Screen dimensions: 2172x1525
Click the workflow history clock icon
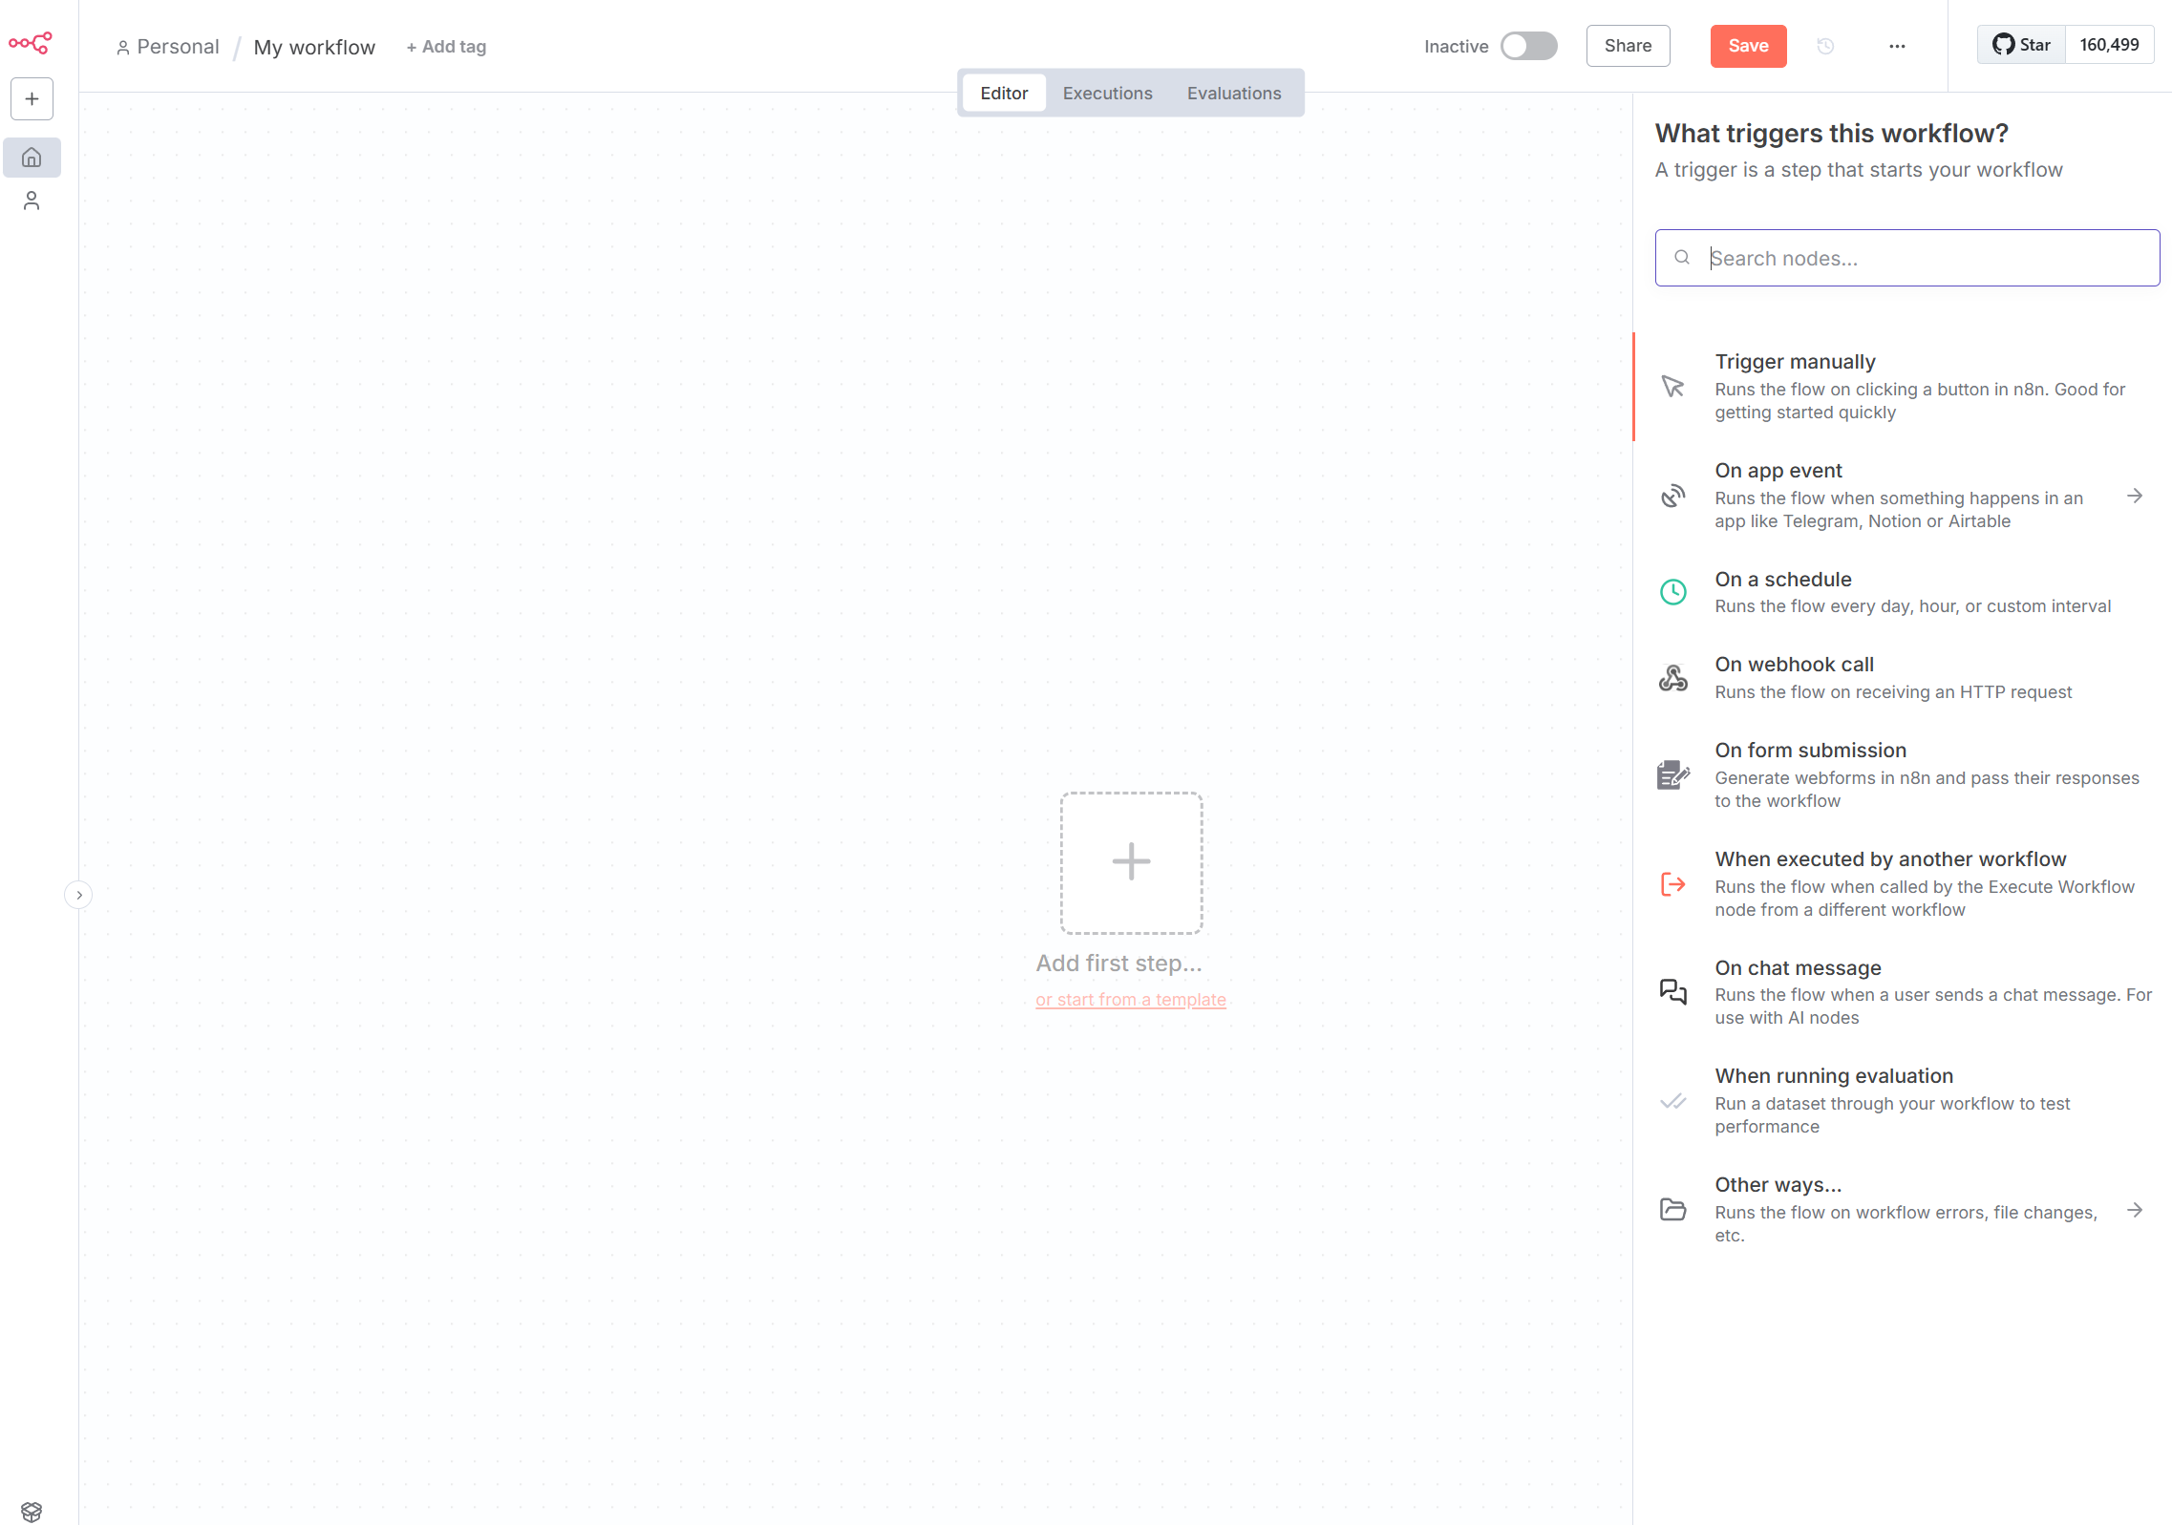pyautogui.click(x=1825, y=46)
